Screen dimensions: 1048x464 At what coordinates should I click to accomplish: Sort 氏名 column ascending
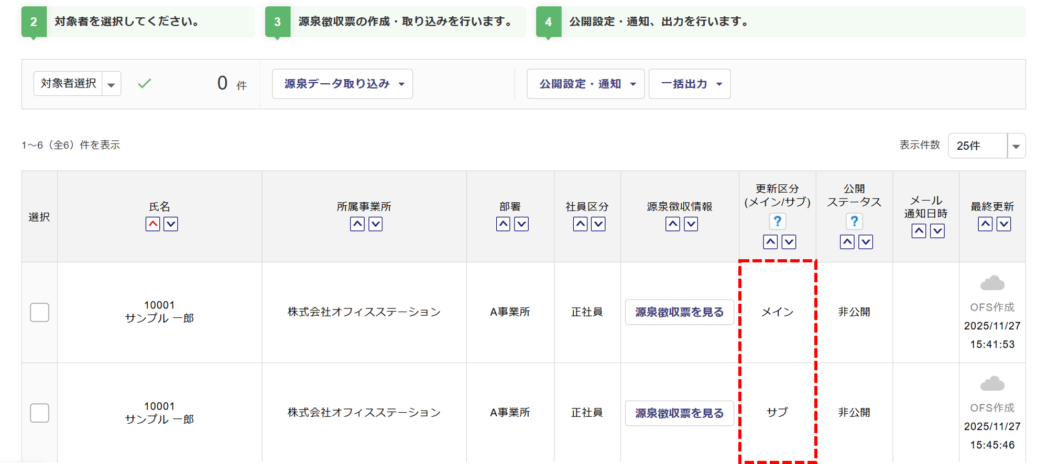tap(152, 224)
